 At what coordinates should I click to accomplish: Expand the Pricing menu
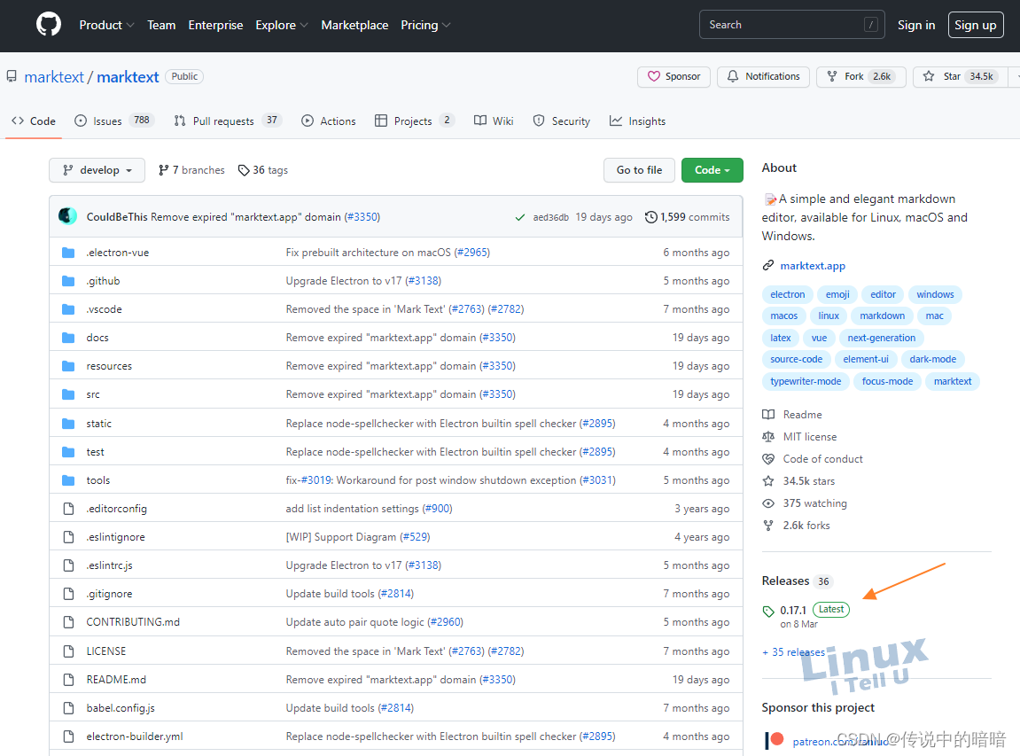click(425, 25)
